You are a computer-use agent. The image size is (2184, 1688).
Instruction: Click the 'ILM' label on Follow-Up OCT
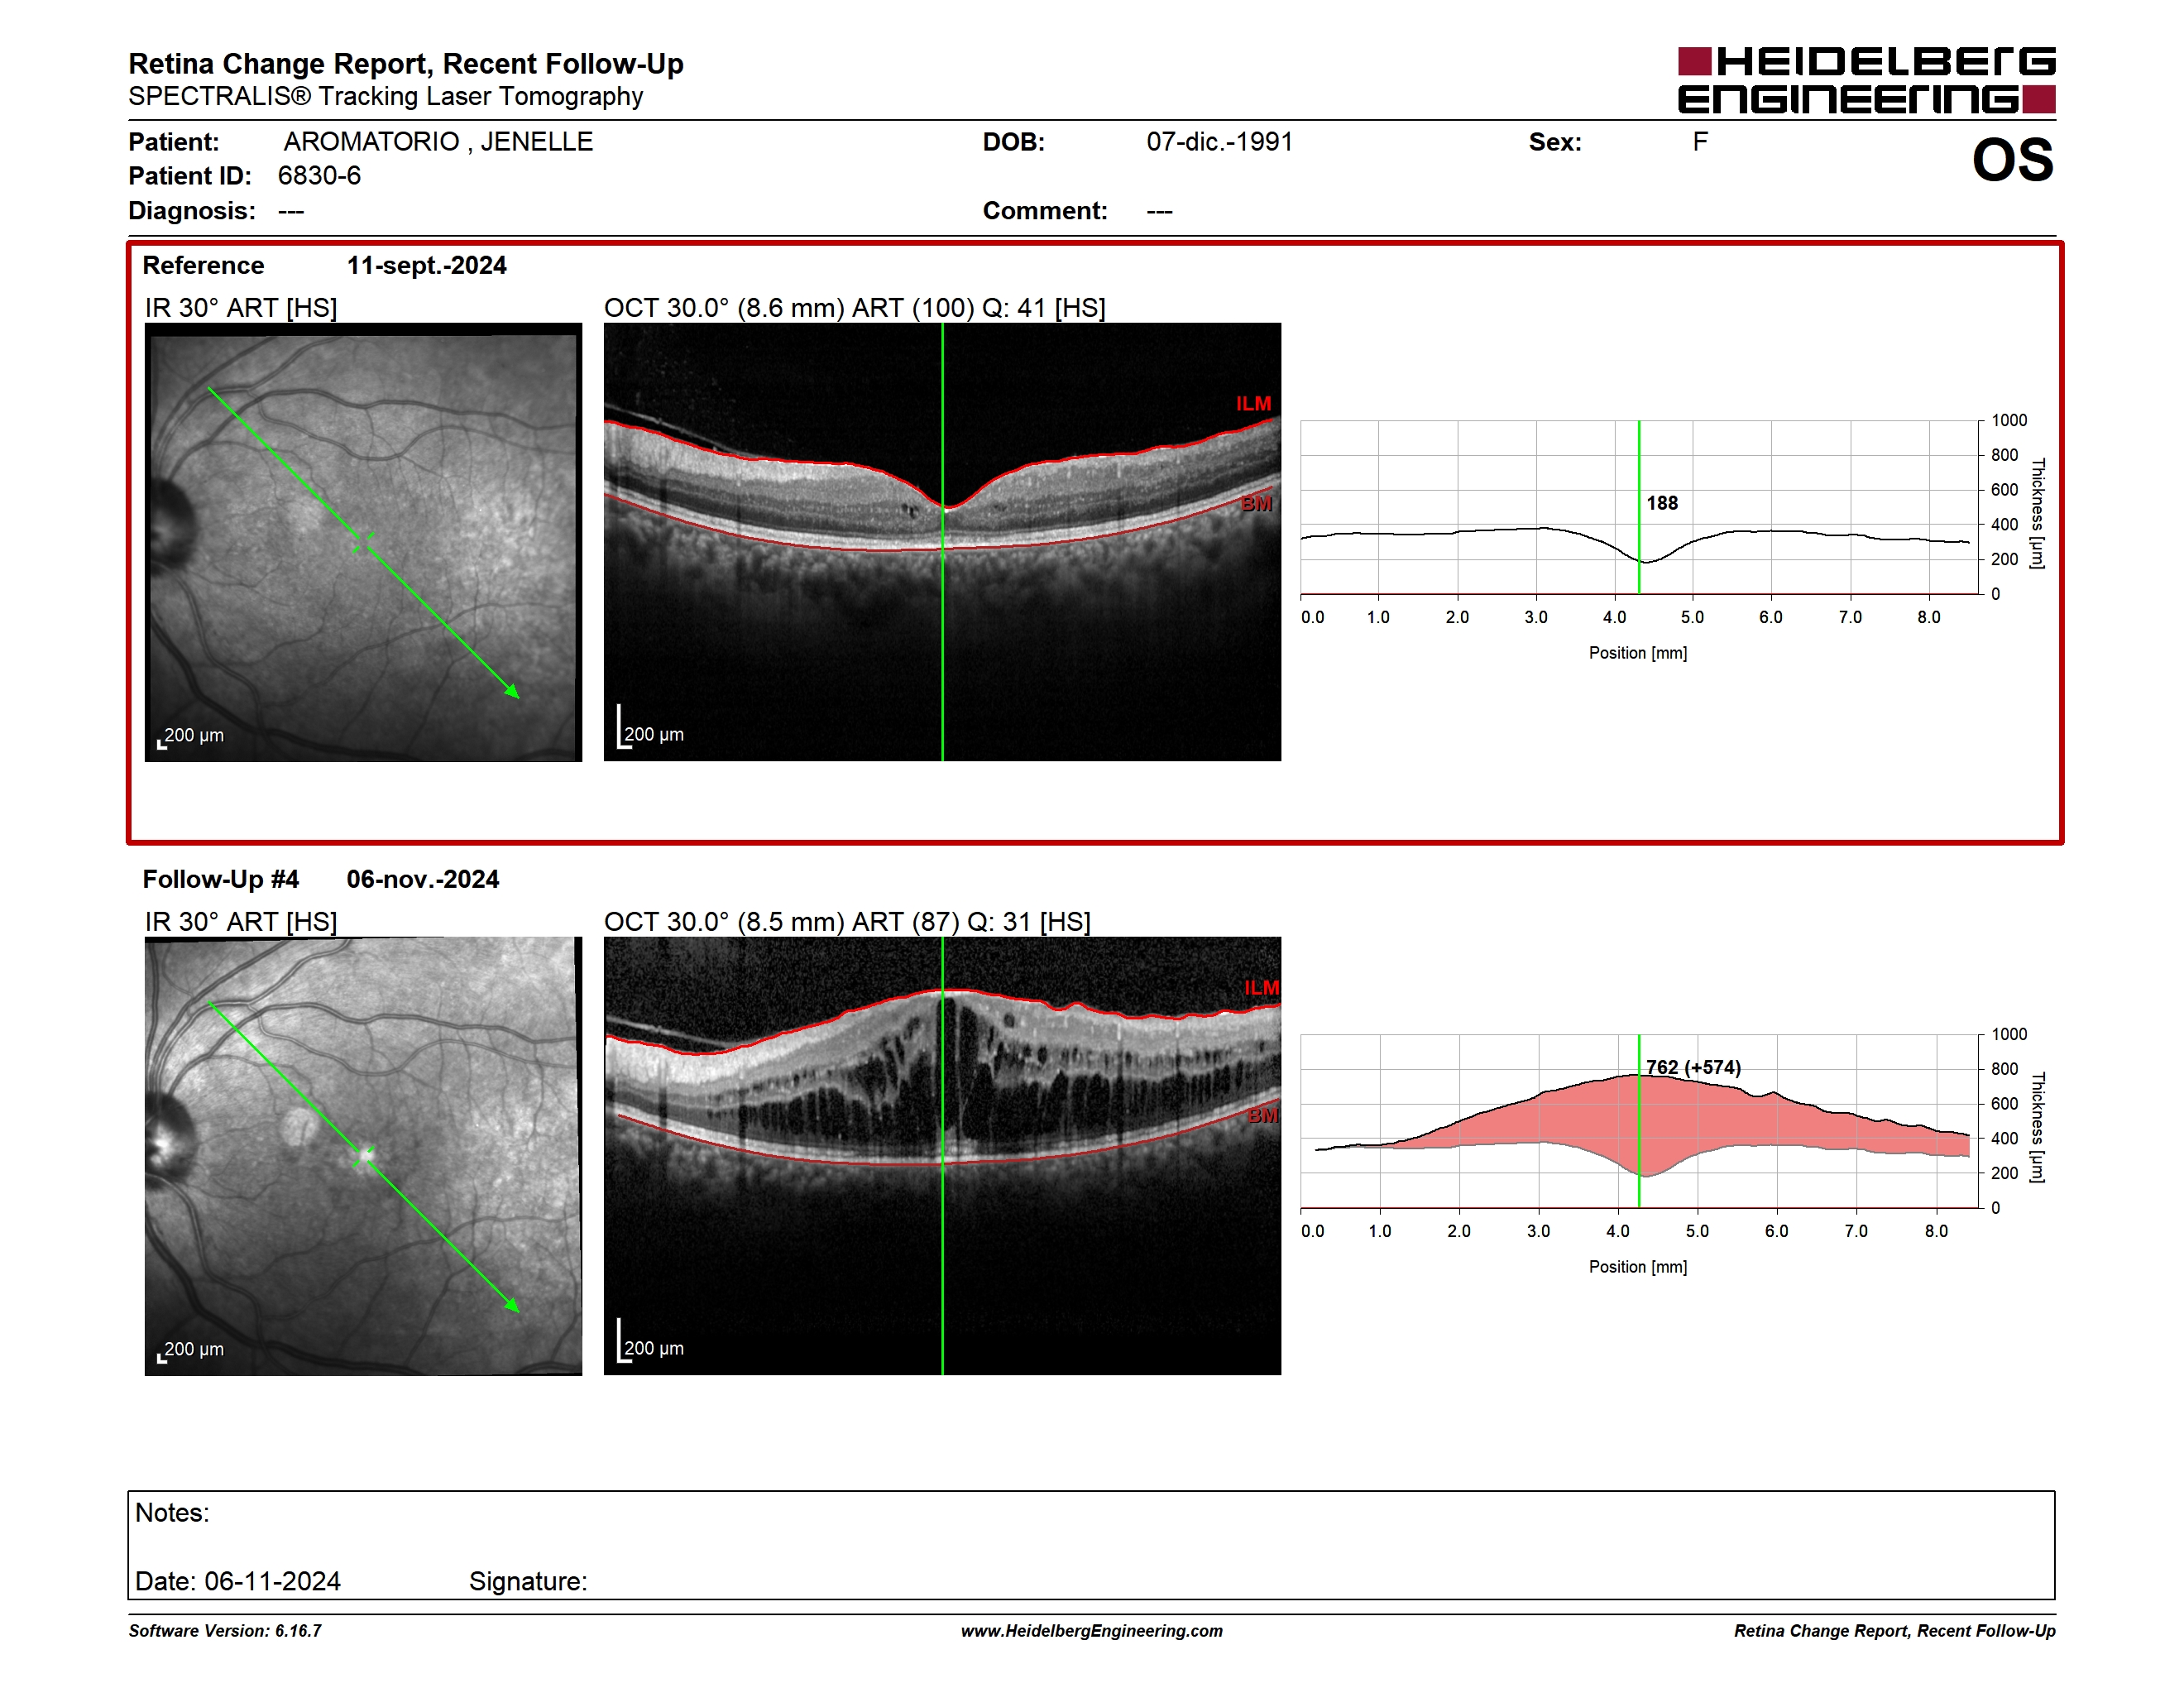tap(1262, 988)
